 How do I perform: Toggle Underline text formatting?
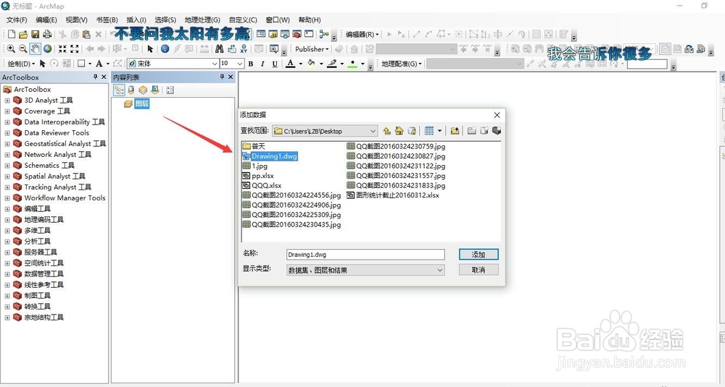pyautogui.click(x=275, y=64)
